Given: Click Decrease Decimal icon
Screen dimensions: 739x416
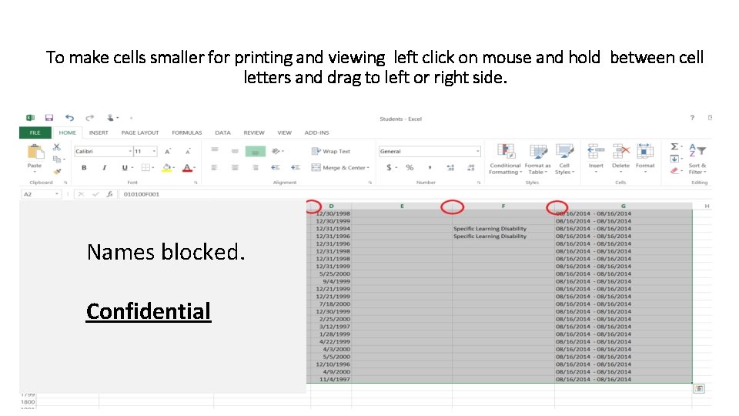Looking at the screenshot, I should coord(471,167).
